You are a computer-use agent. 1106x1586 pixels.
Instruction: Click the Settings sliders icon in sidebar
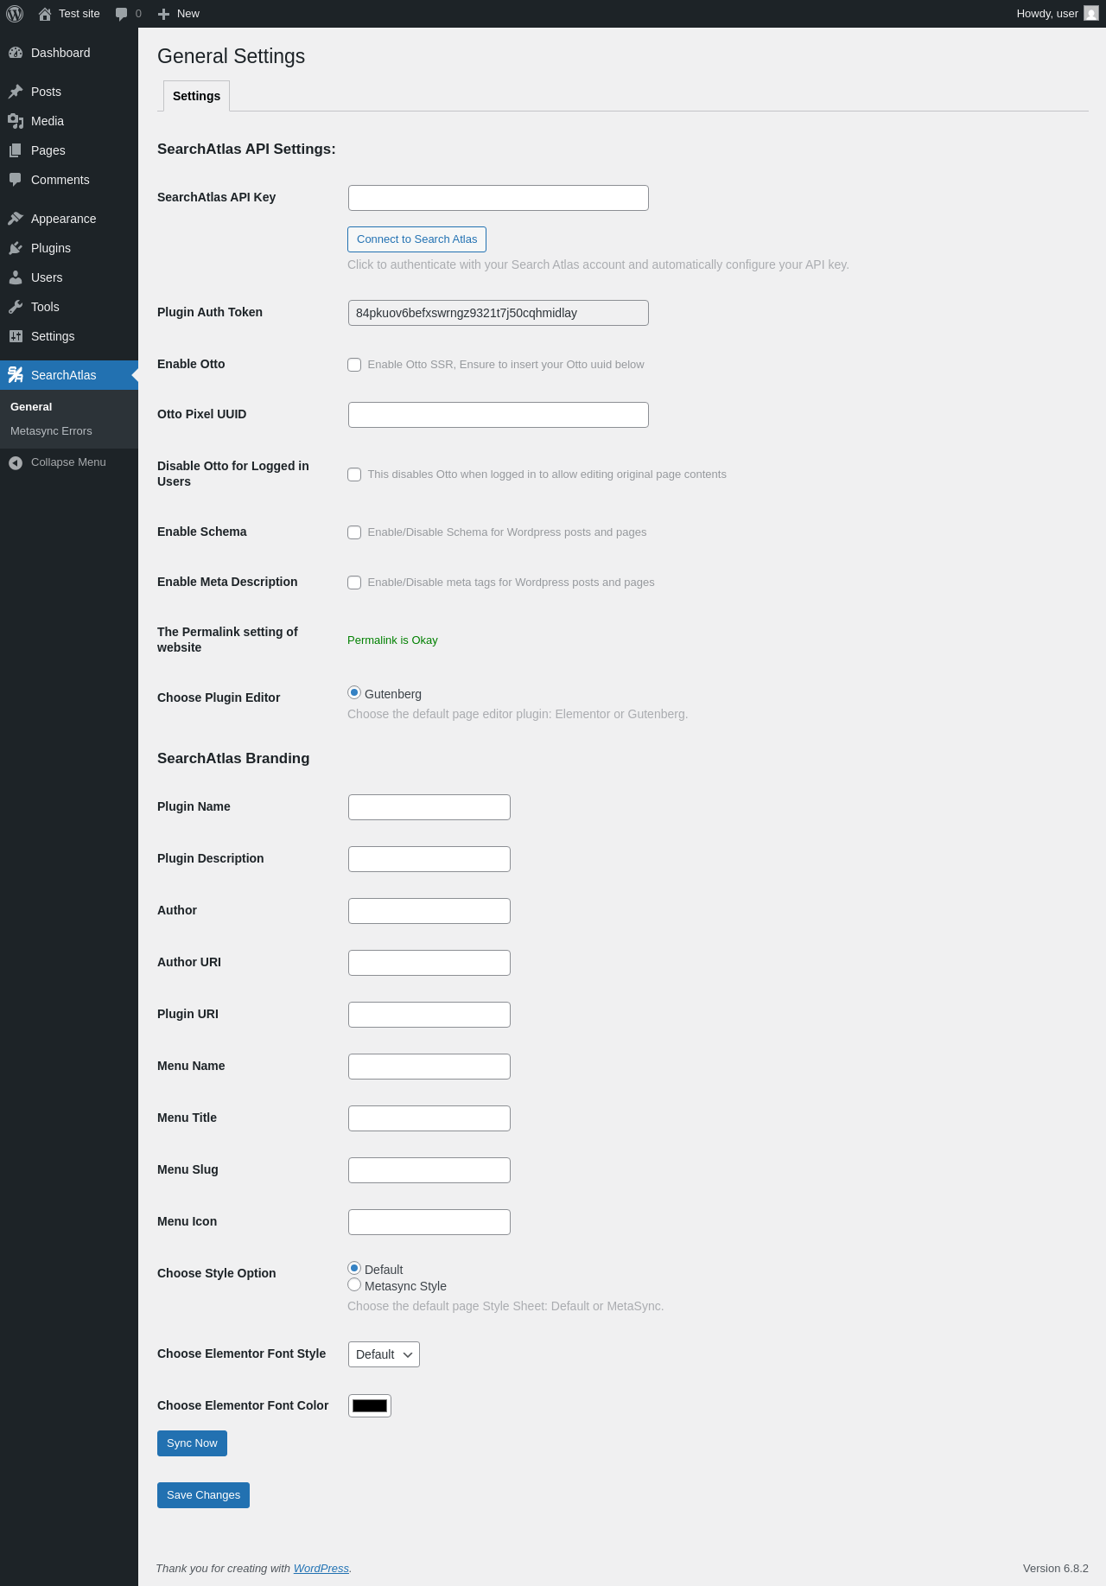click(16, 336)
